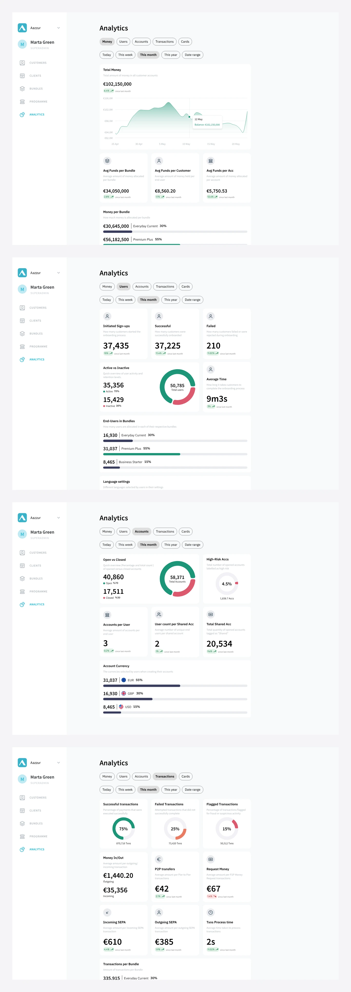Expand the Aazzur dropdown in the Accounts analytics view
Viewport: 351px width, 992px height.
click(59, 518)
